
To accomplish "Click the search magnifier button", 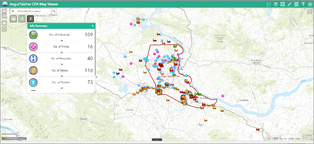I will click(54, 11).
